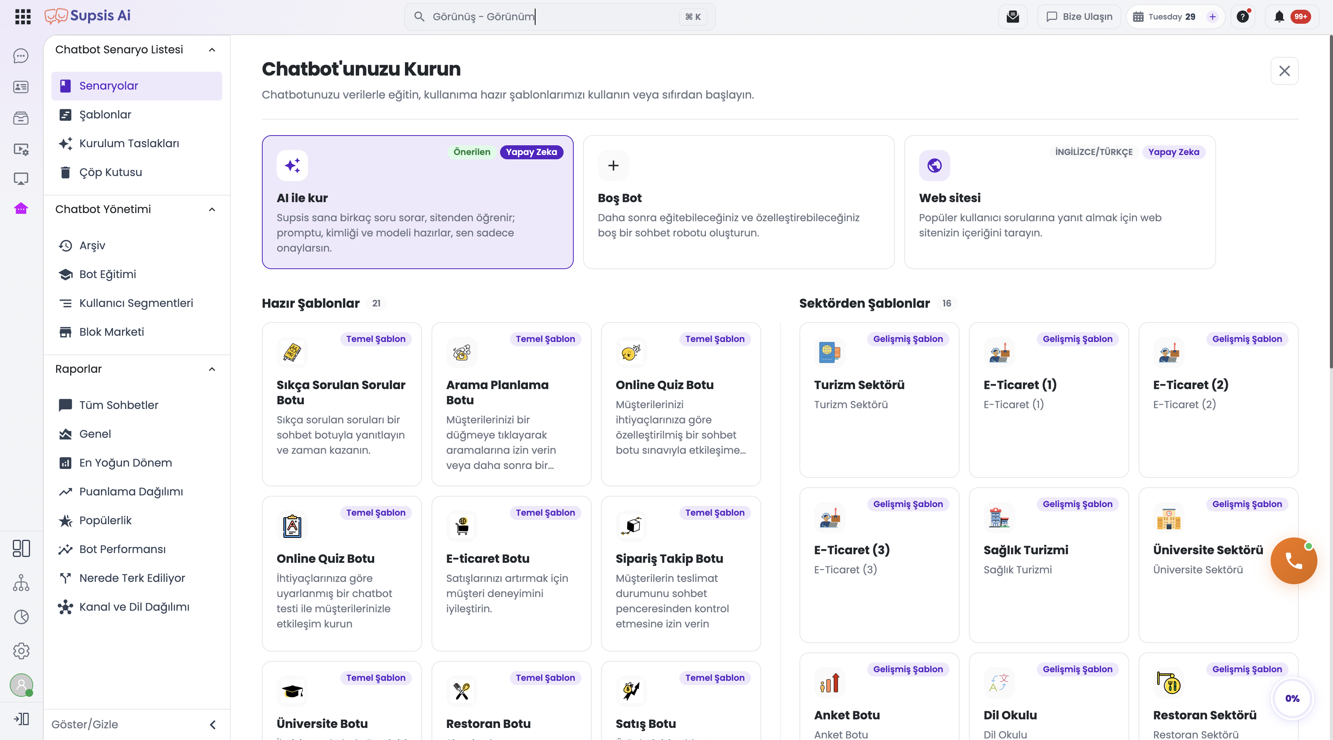Click the globe icon on Web sitesi card
Screen dimensions: 1333x740
935,166
